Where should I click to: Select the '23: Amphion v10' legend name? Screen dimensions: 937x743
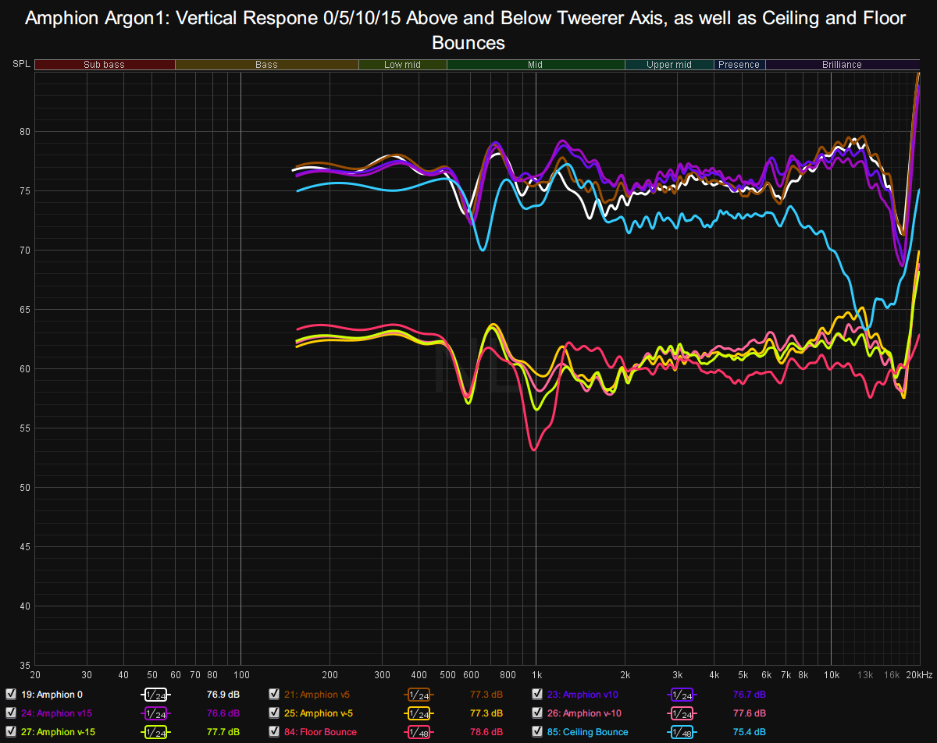pos(583,695)
